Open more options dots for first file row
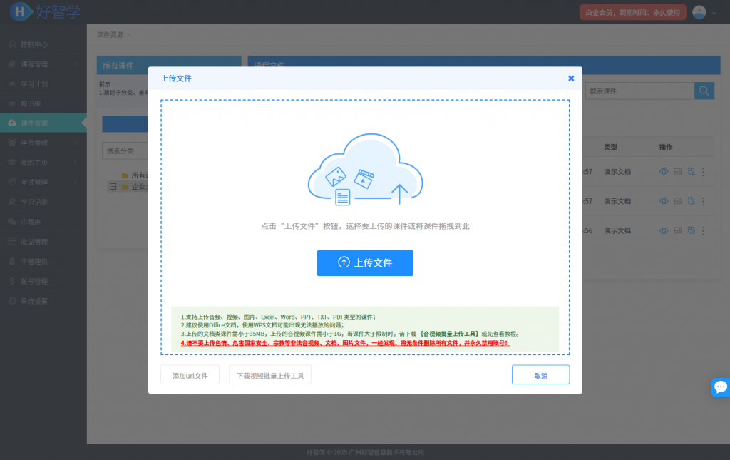The width and height of the screenshot is (730, 460). 704,171
